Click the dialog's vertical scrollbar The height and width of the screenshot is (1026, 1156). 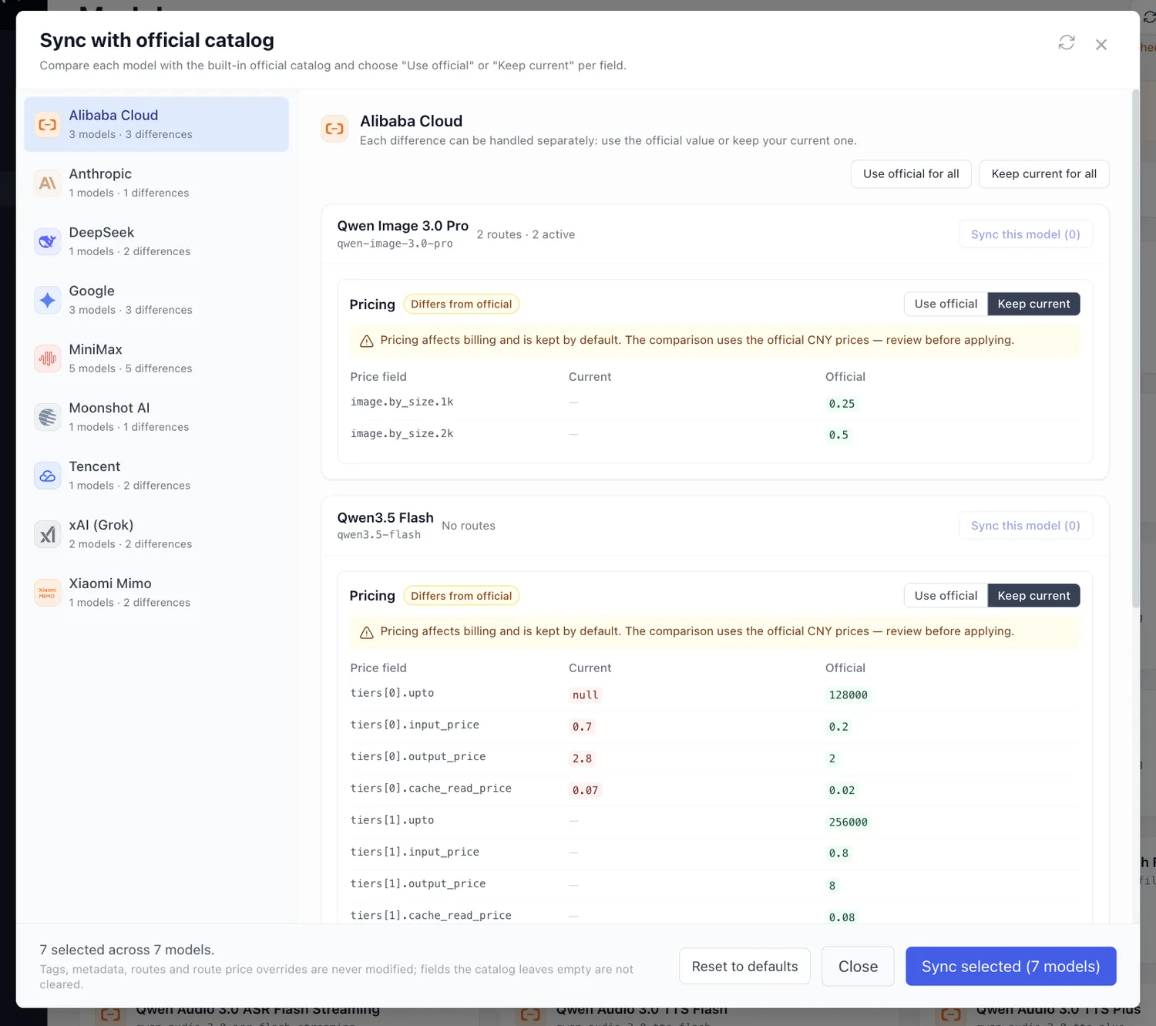(x=1135, y=348)
